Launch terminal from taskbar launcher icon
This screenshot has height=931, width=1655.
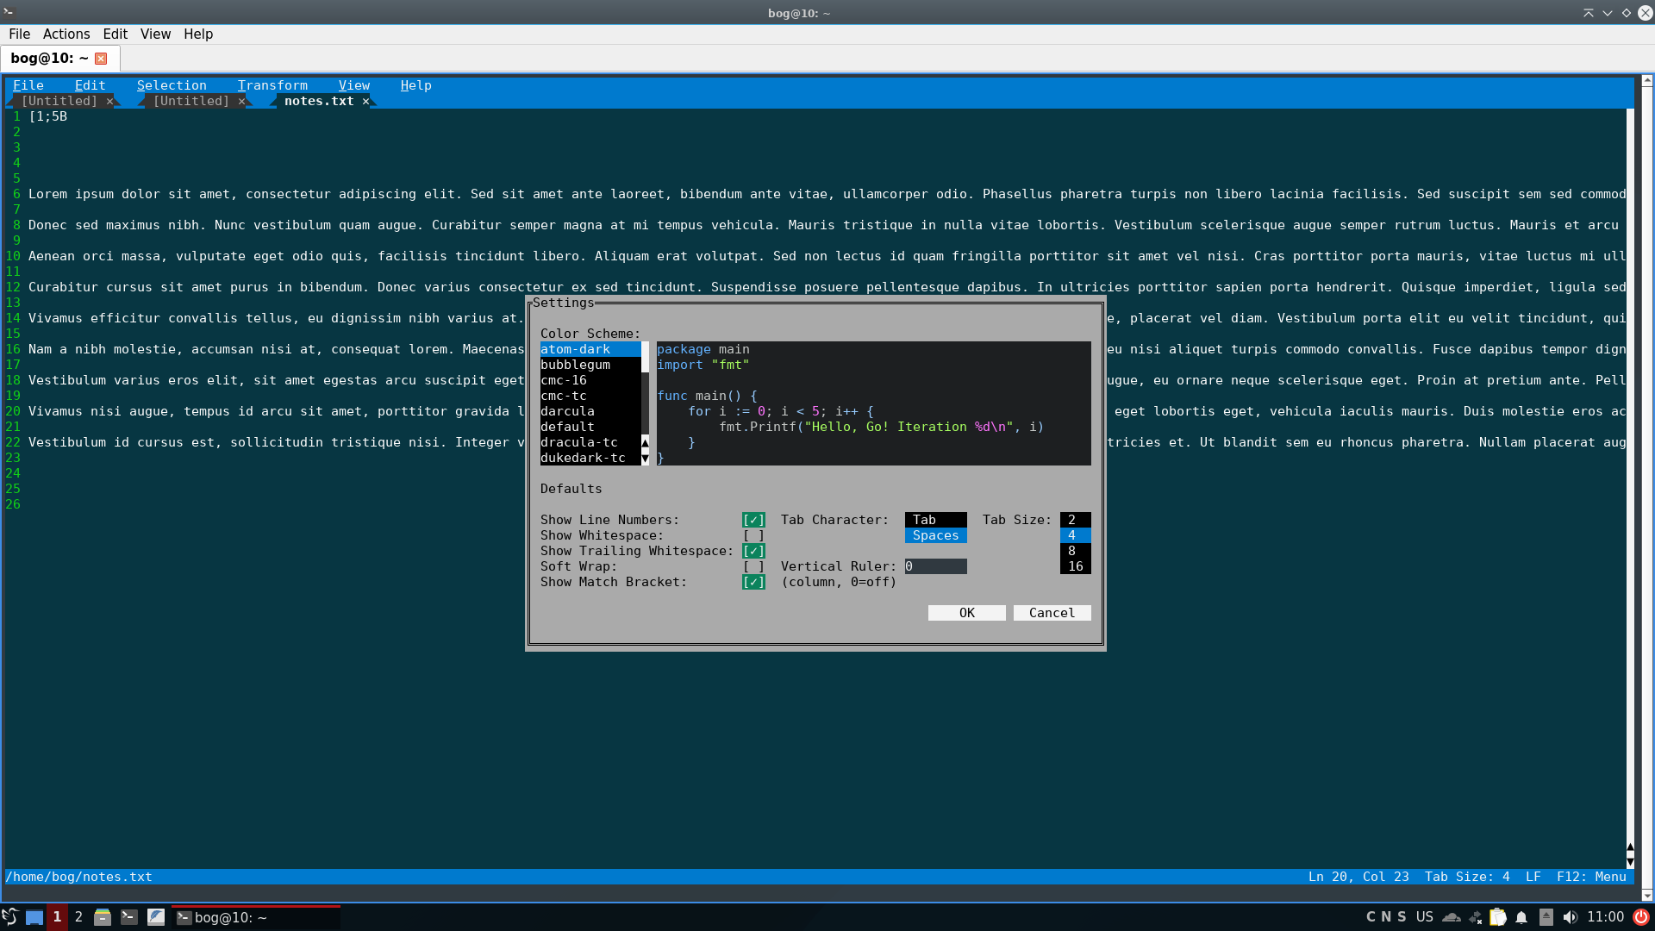(x=129, y=917)
